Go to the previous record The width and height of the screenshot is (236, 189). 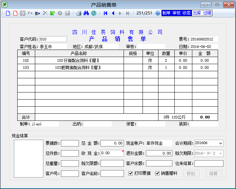pos(113,13)
